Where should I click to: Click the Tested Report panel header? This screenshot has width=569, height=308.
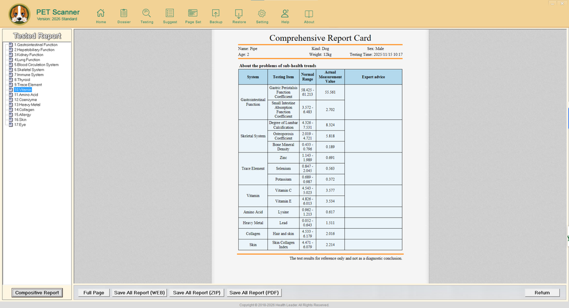click(x=37, y=36)
